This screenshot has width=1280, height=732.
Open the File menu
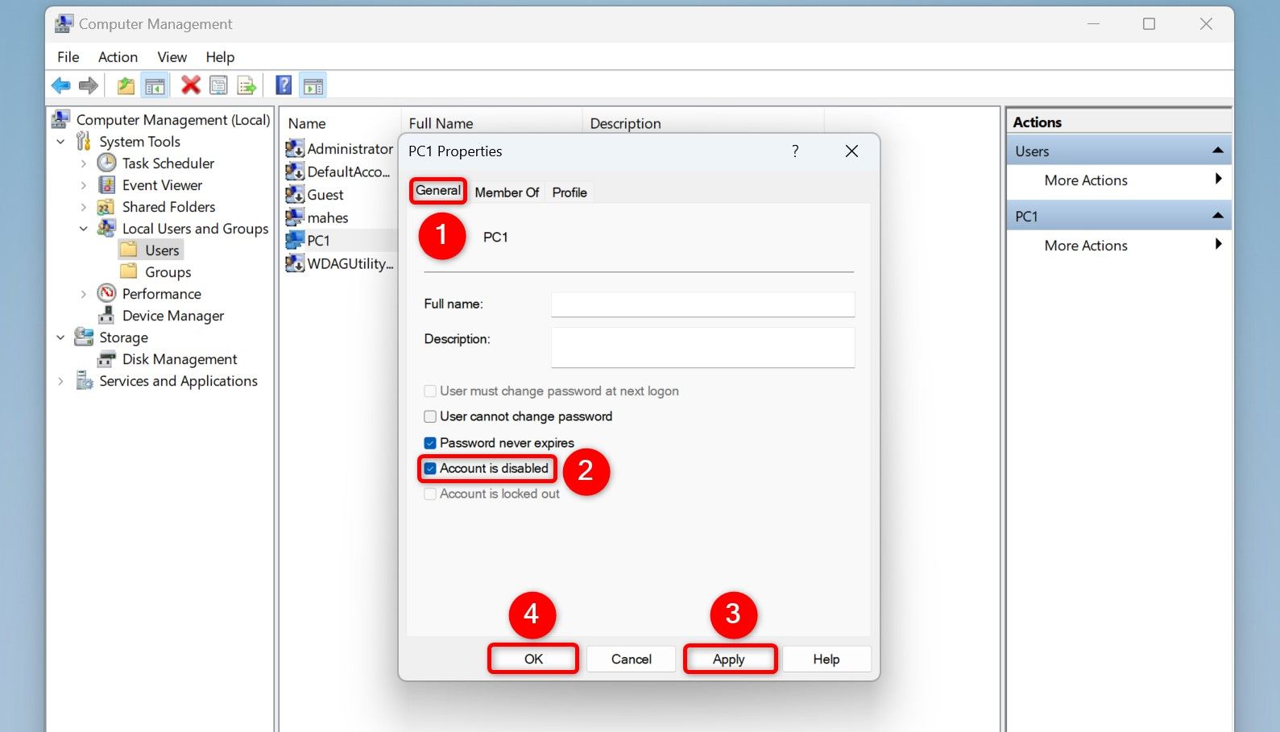click(x=68, y=57)
